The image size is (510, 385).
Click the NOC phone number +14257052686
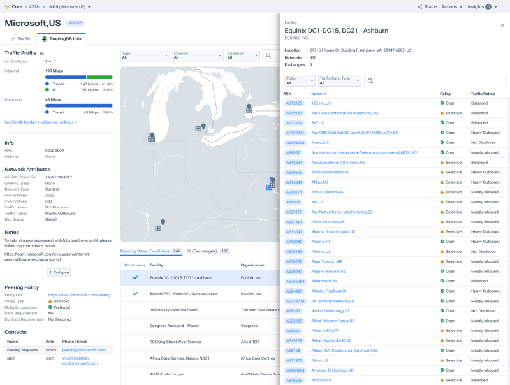click(x=75, y=358)
